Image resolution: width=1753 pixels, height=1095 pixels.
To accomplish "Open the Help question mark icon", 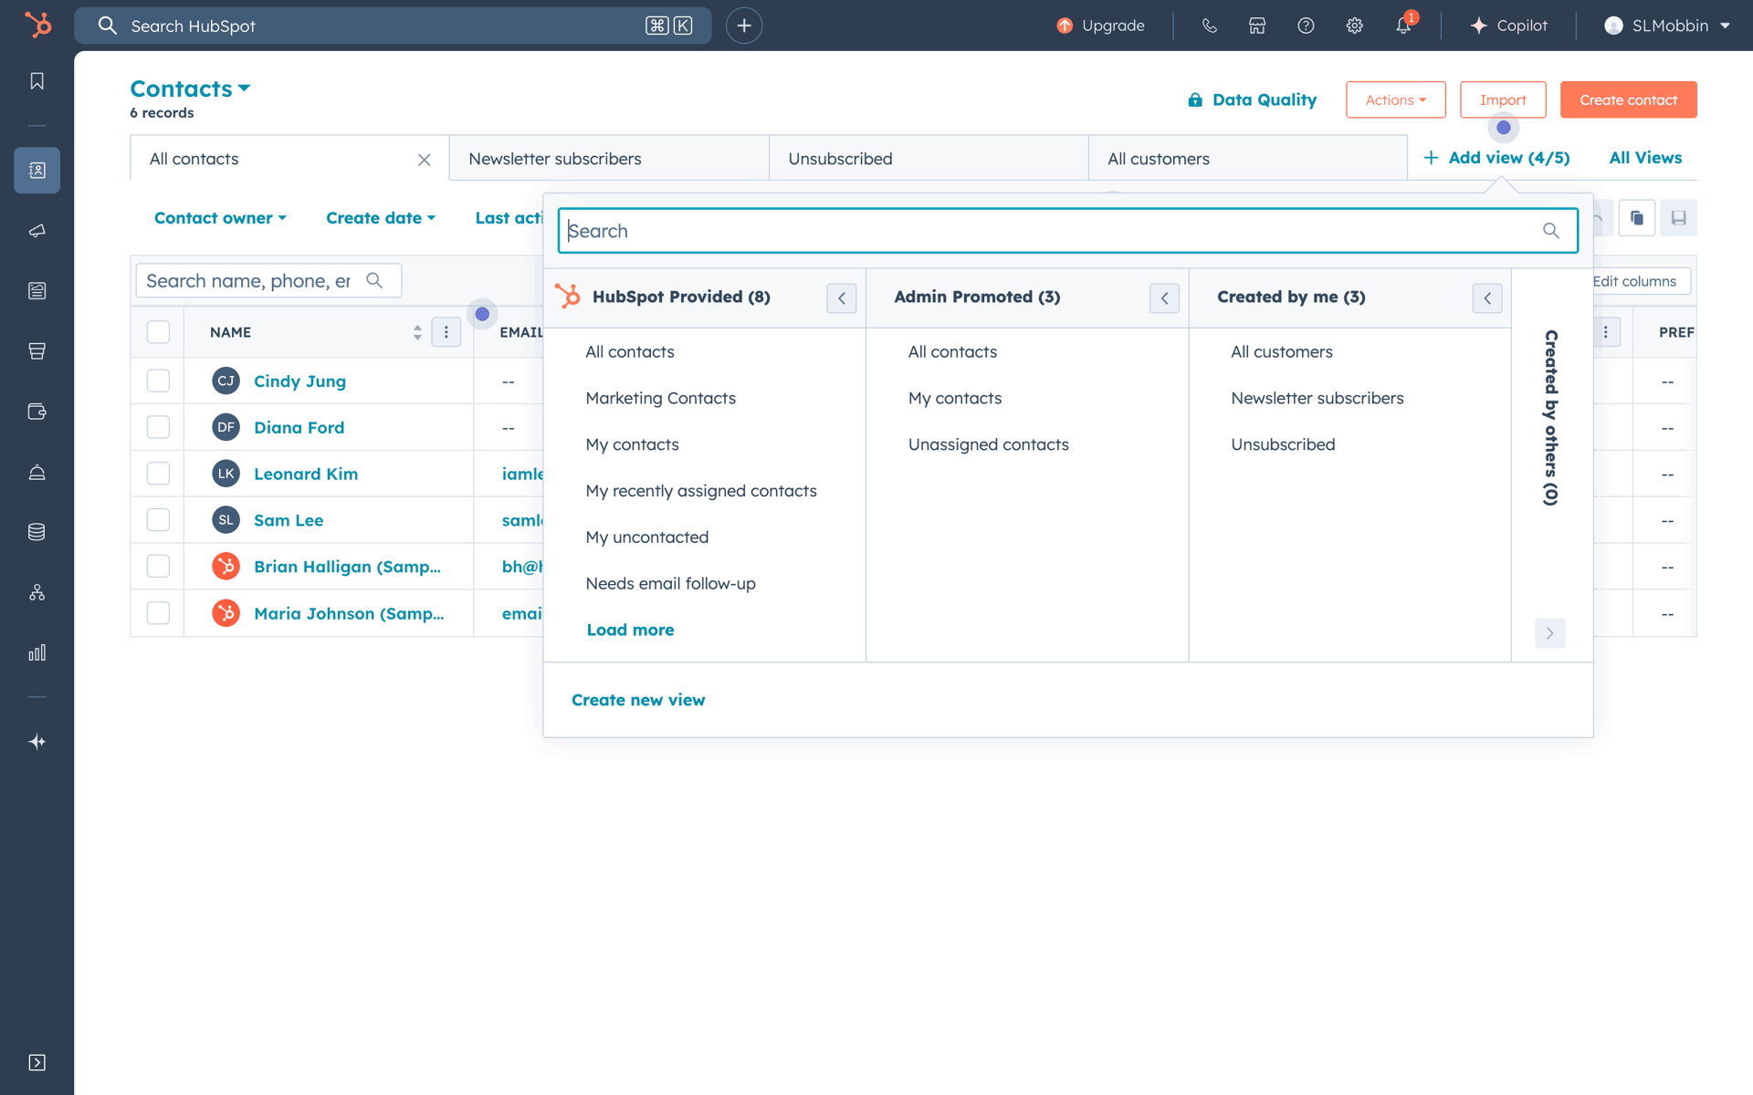I will click(x=1306, y=26).
